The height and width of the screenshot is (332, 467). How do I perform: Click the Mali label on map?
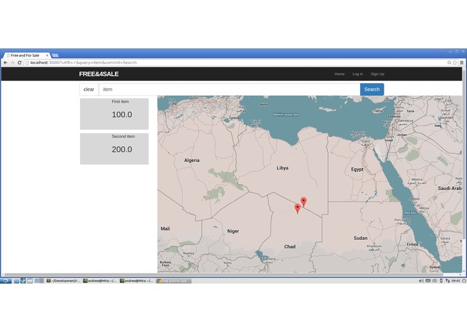click(x=165, y=229)
